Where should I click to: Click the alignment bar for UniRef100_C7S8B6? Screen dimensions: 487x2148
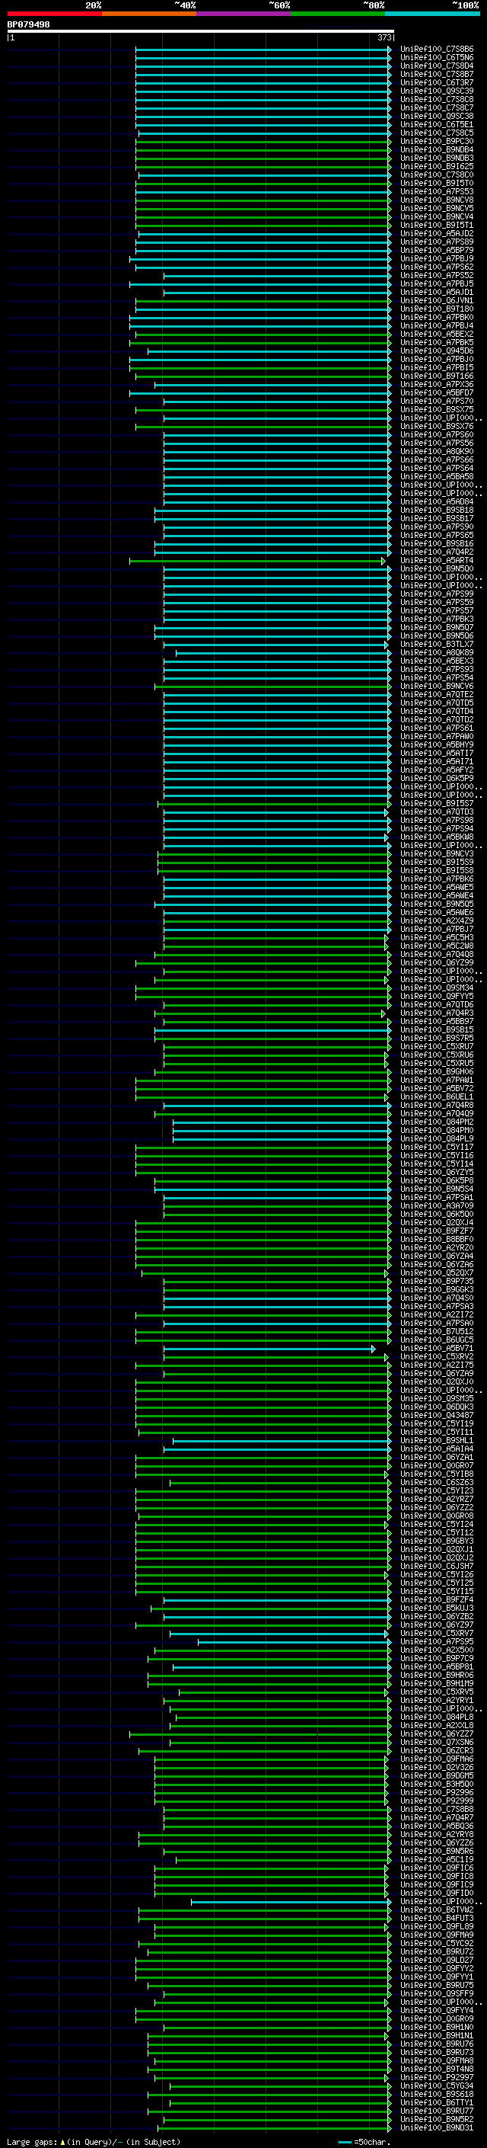pos(263,50)
